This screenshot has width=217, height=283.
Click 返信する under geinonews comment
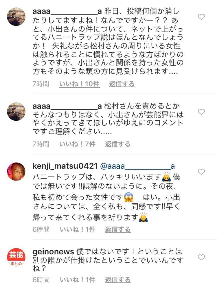pyautogui.click(x=118, y=280)
